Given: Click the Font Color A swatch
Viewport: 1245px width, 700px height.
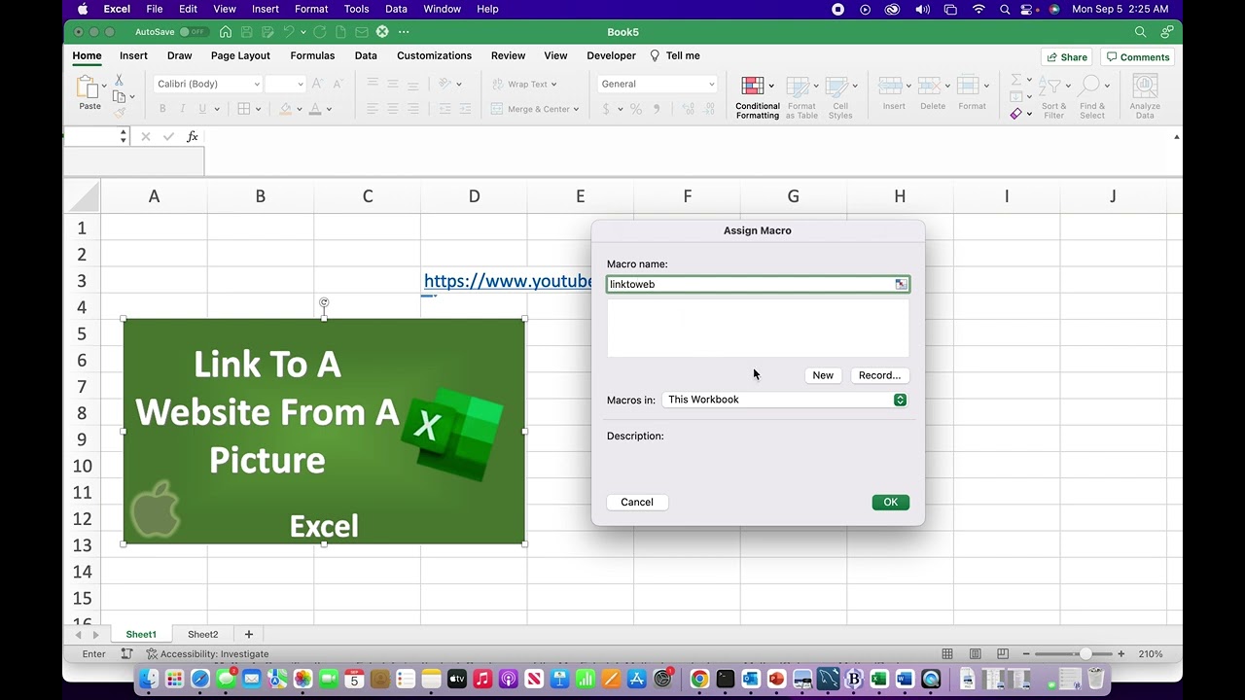Looking at the screenshot, I should pos(314,109).
